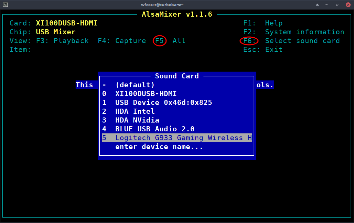The height and width of the screenshot is (223, 354).
Task: Minimize the terminal window
Action: pos(327,5)
